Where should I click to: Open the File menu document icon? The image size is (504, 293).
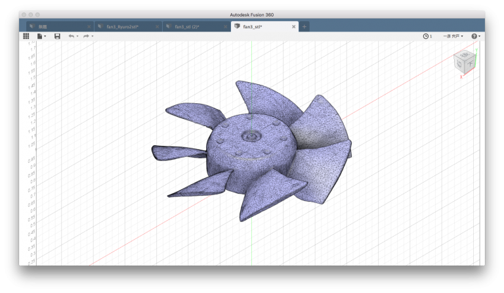pyautogui.click(x=40, y=36)
